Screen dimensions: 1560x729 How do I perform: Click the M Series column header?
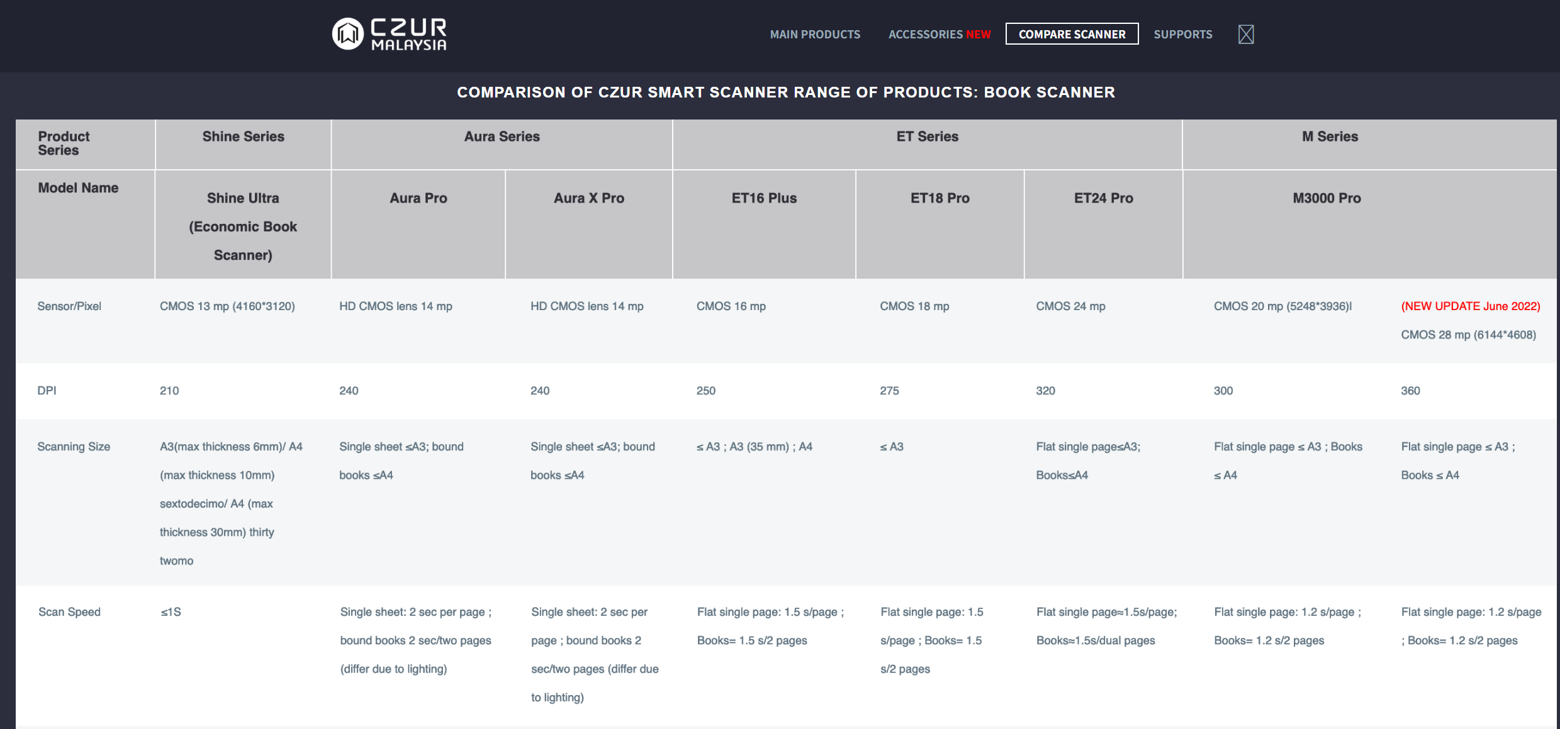point(1330,136)
